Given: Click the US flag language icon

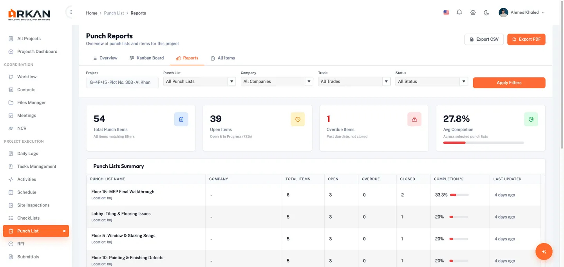Looking at the screenshot, I should tap(446, 13).
